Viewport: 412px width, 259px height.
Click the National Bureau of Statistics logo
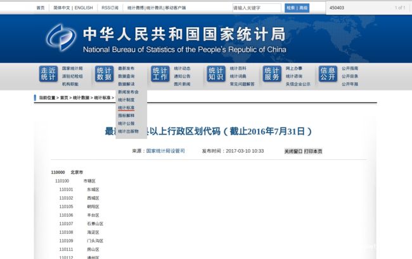tap(61, 37)
